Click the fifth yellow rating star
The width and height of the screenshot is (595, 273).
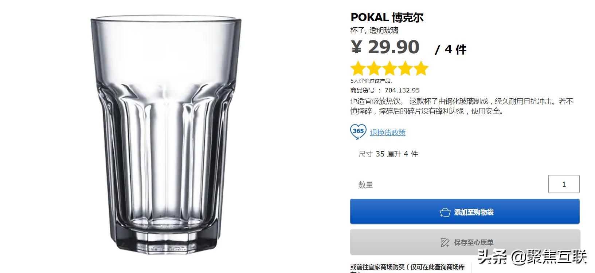[x=421, y=69]
